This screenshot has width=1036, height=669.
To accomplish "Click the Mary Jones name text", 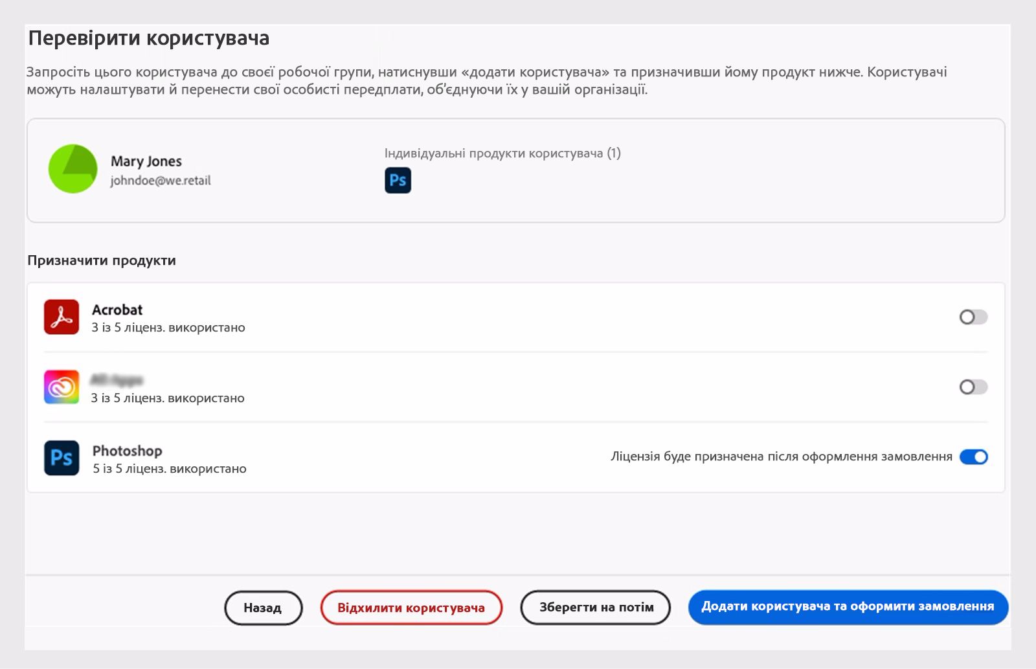I will pyautogui.click(x=146, y=161).
